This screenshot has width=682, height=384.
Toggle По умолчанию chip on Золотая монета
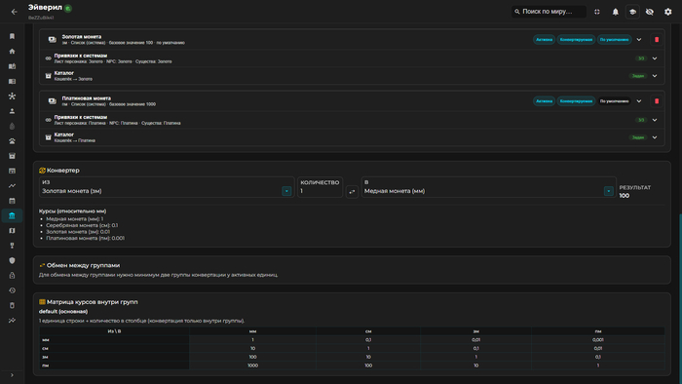[614, 40]
